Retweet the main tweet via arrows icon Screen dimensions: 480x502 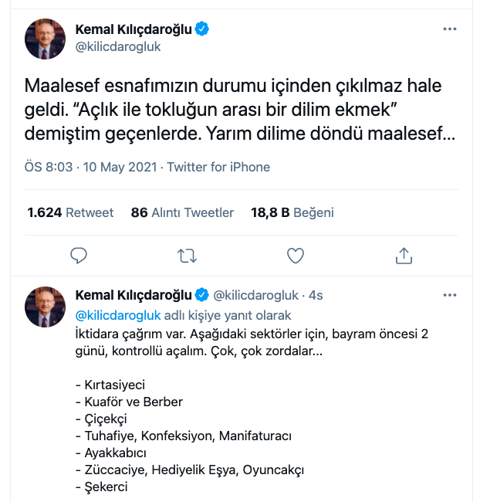187,254
